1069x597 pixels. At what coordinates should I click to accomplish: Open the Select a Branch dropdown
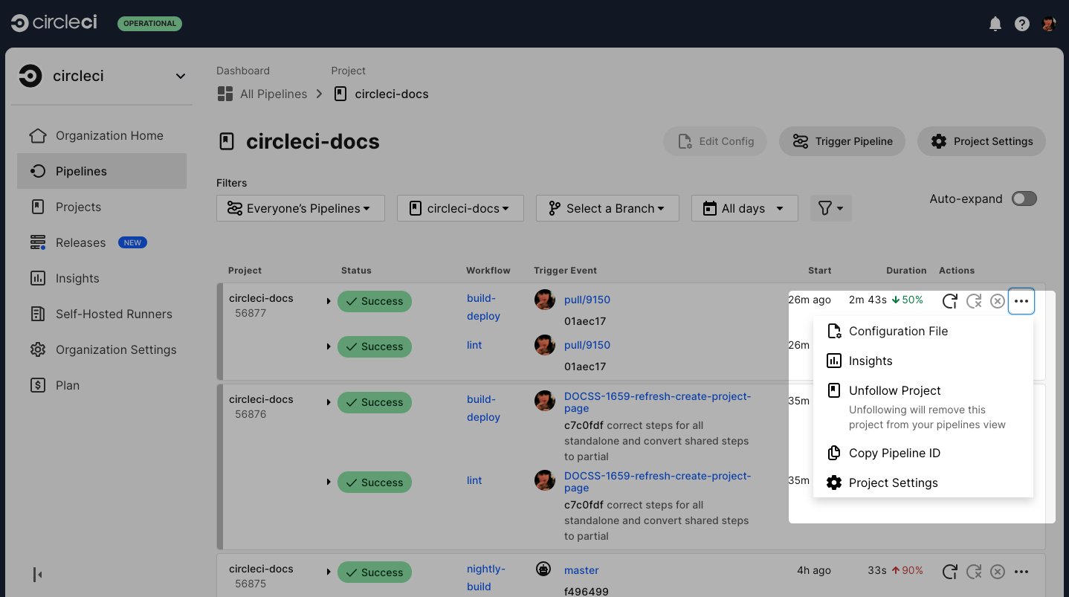click(x=607, y=208)
